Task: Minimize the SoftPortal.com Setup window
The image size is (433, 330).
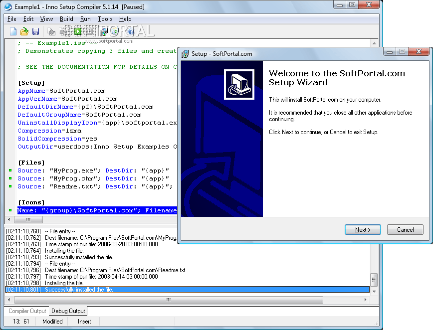Action: click(x=390, y=51)
